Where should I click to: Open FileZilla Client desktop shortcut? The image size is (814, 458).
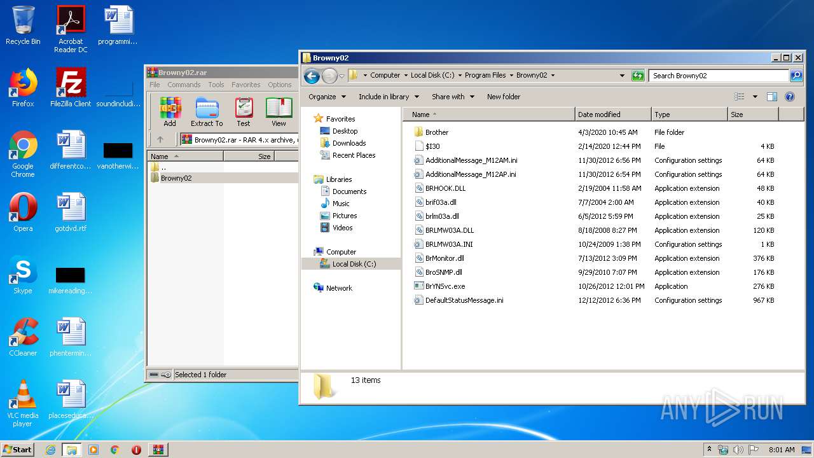point(71,88)
